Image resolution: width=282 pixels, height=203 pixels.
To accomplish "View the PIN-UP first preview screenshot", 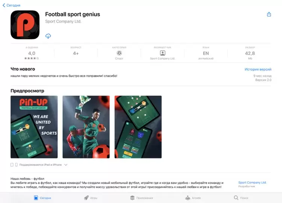I will (x=34, y=127).
